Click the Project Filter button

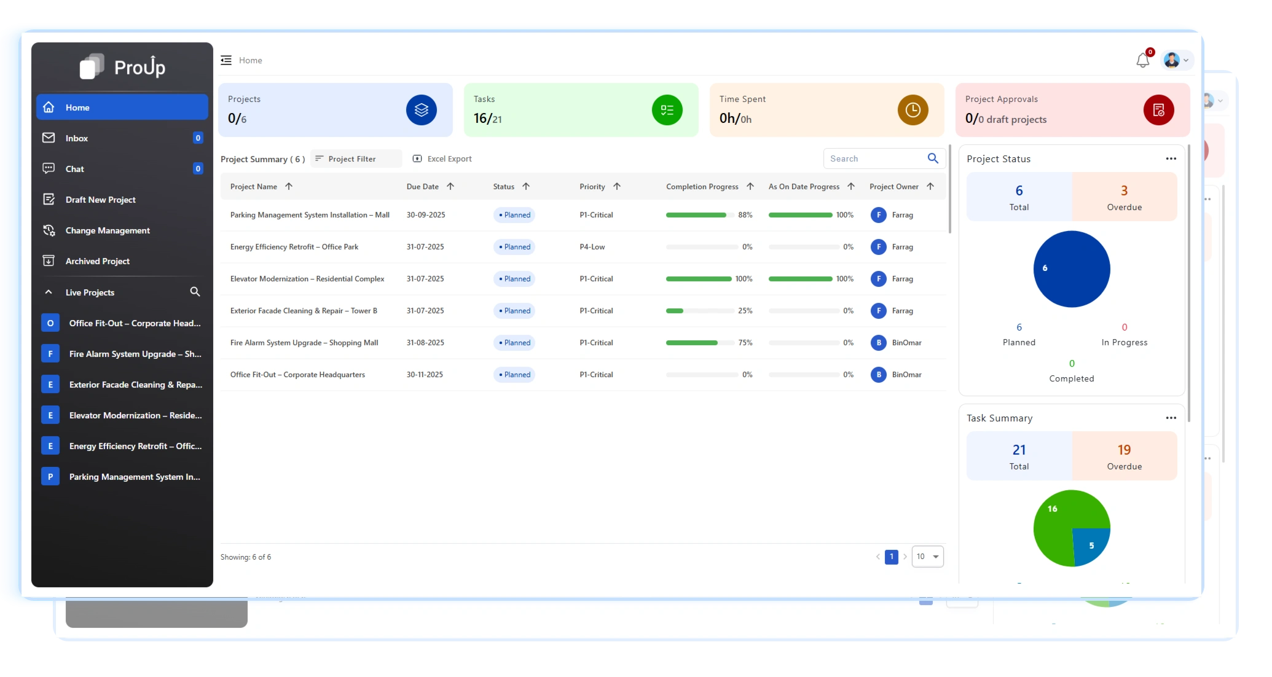tap(356, 158)
